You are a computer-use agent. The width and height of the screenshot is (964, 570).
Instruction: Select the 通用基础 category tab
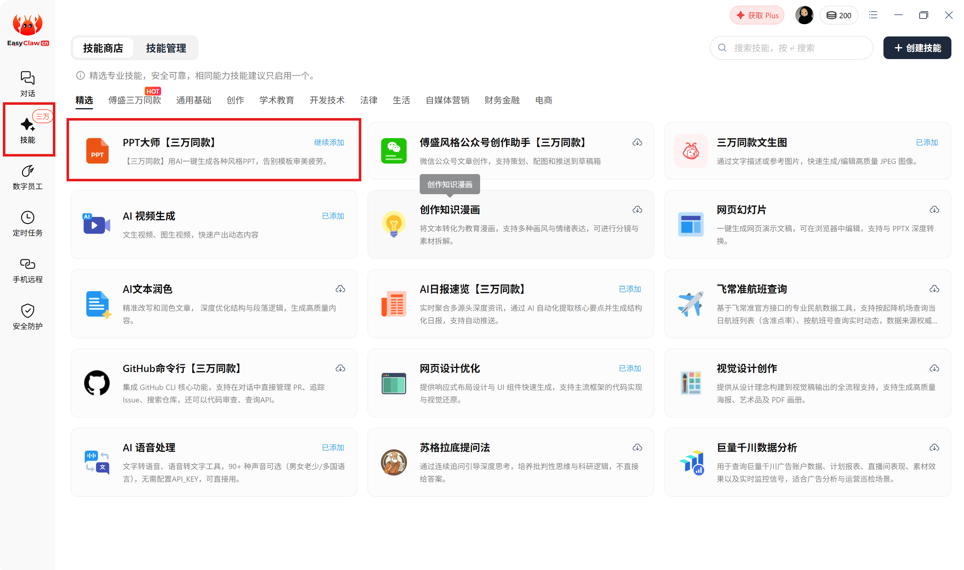[193, 100]
